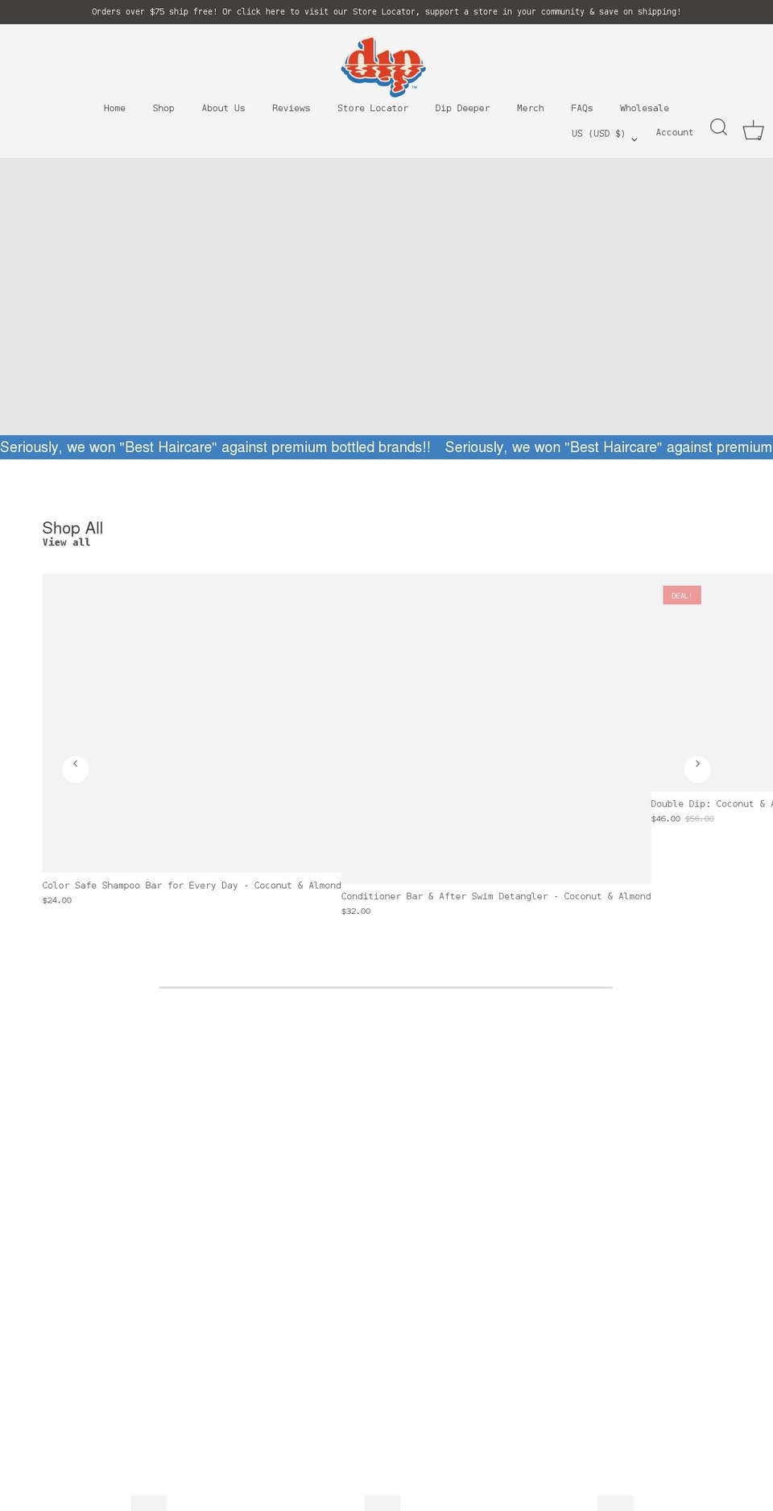Viewport: 773px width, 1511px height.
Task: Click the $24.00 price text
Action: [56, 900]
